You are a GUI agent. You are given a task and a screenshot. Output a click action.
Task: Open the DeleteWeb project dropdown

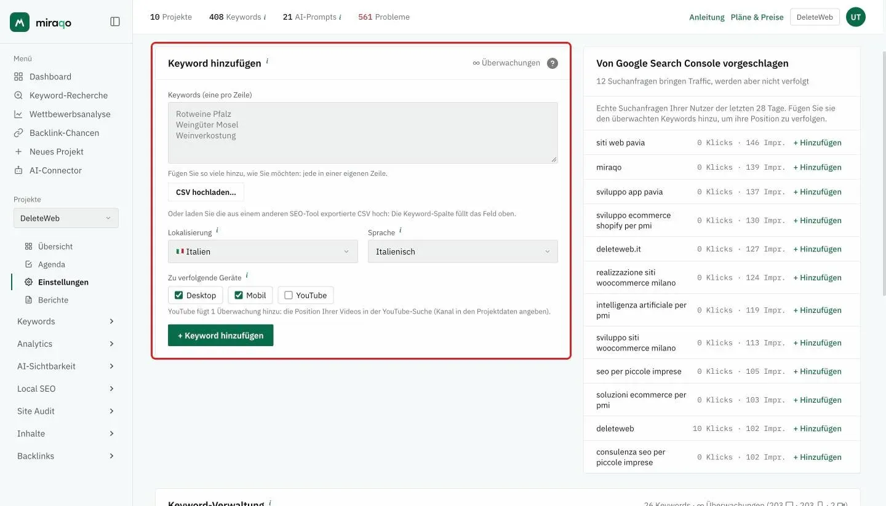[x=66, y=218]
